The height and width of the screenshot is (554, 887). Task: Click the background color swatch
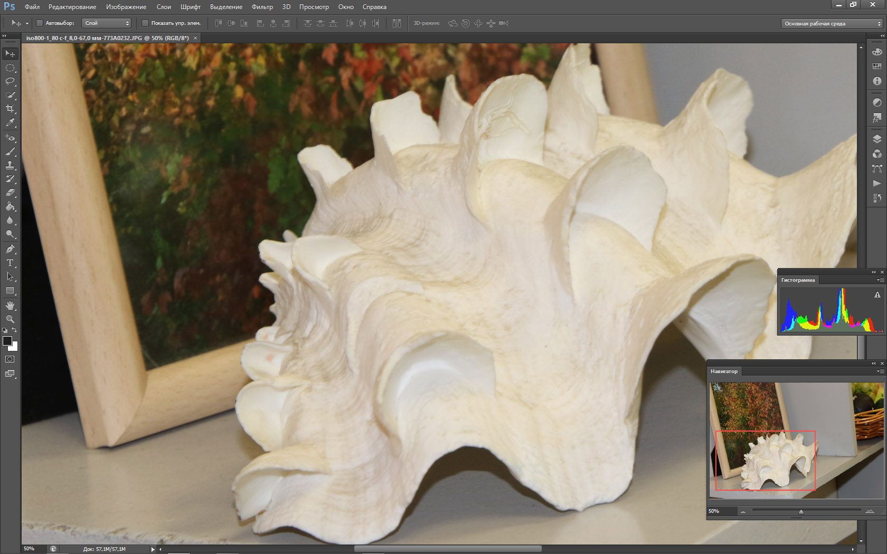coord(14,347)
